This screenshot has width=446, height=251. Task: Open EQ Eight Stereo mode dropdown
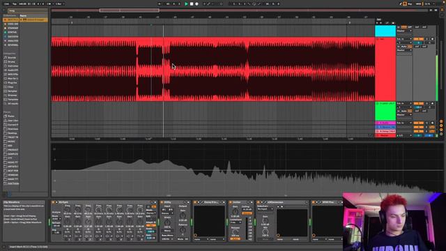coord(151,213)
